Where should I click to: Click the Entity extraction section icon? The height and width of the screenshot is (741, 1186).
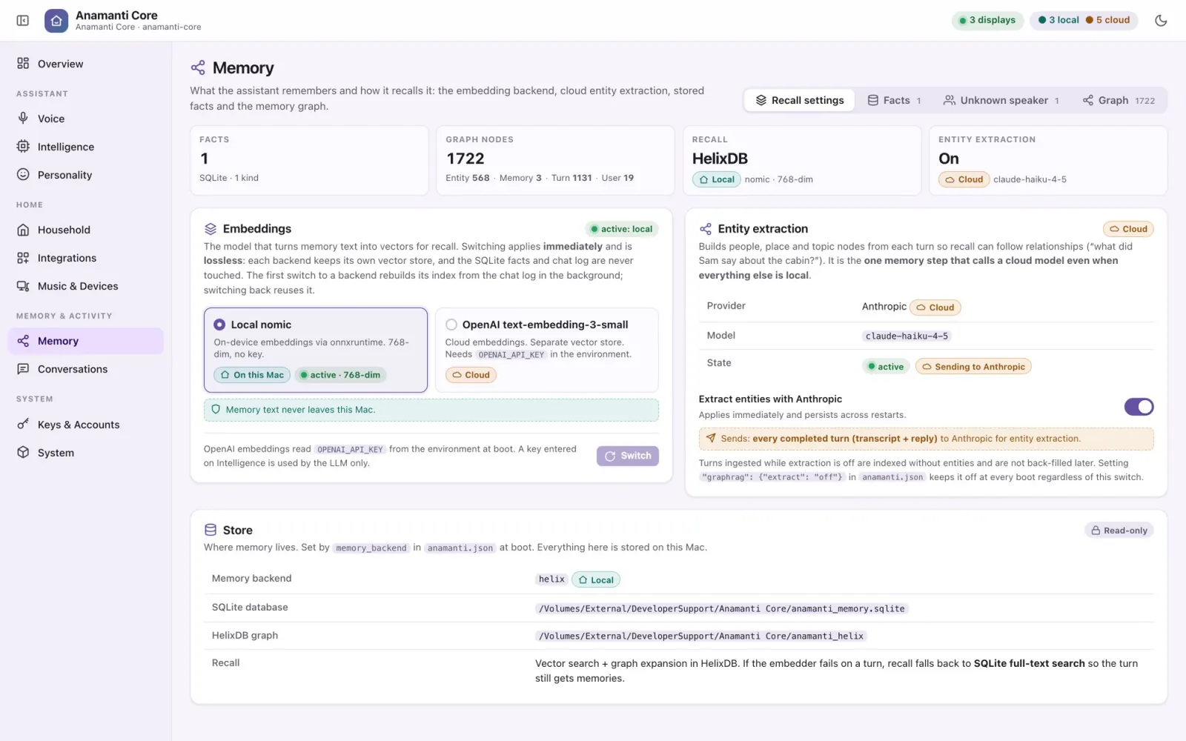pyautogui.click(x=706, y=229)
